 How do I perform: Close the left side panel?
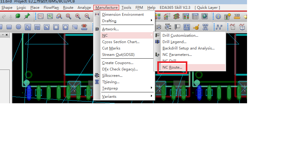[7, 35]
